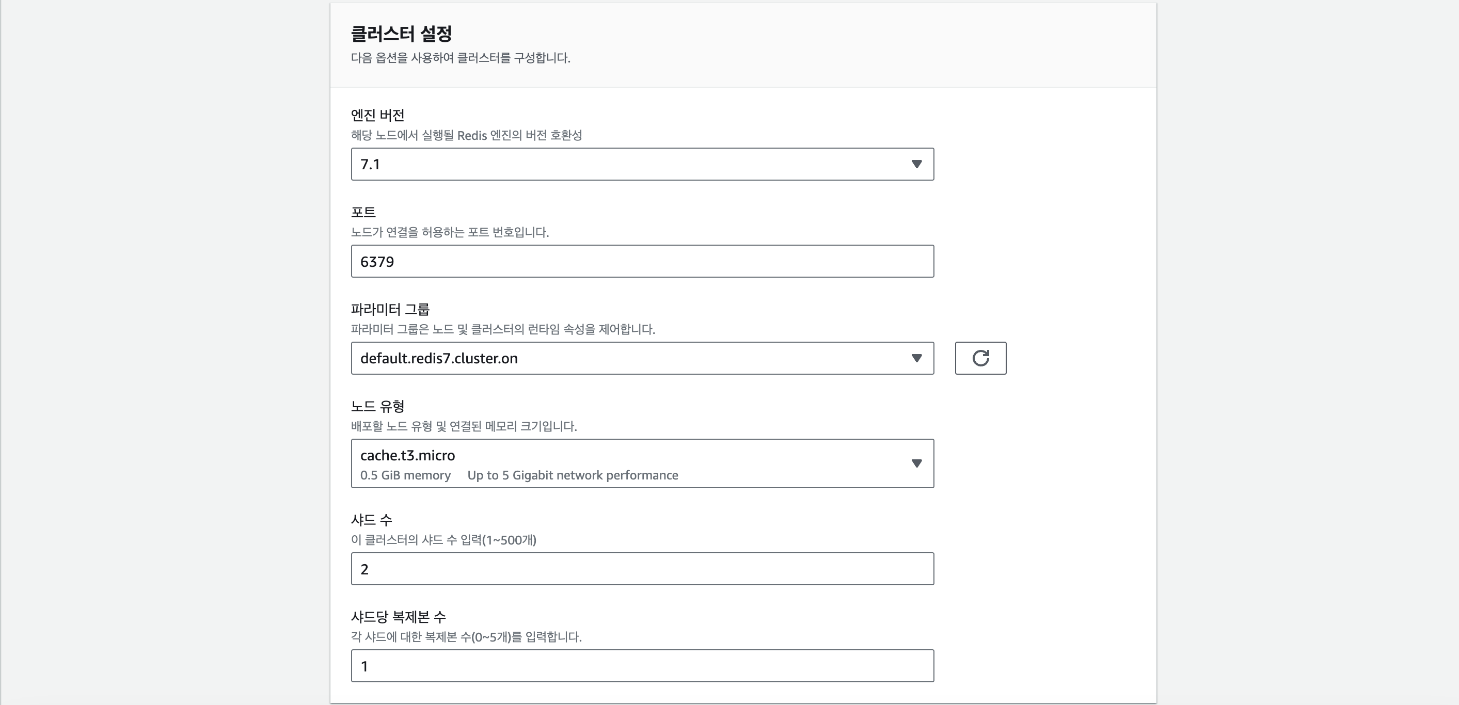Click the engine version dropdown arrow
The height and width of the screenshot is (705, 1459).
coord(916,164)
